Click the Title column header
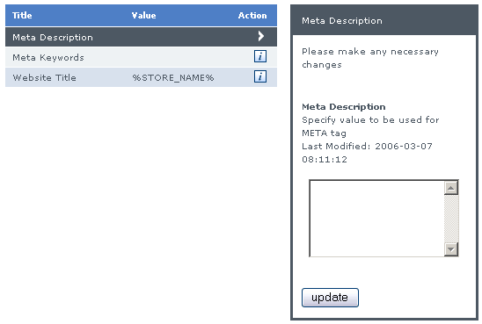The width and height of the screenshot is (482, 324). (x=22, y=15)
